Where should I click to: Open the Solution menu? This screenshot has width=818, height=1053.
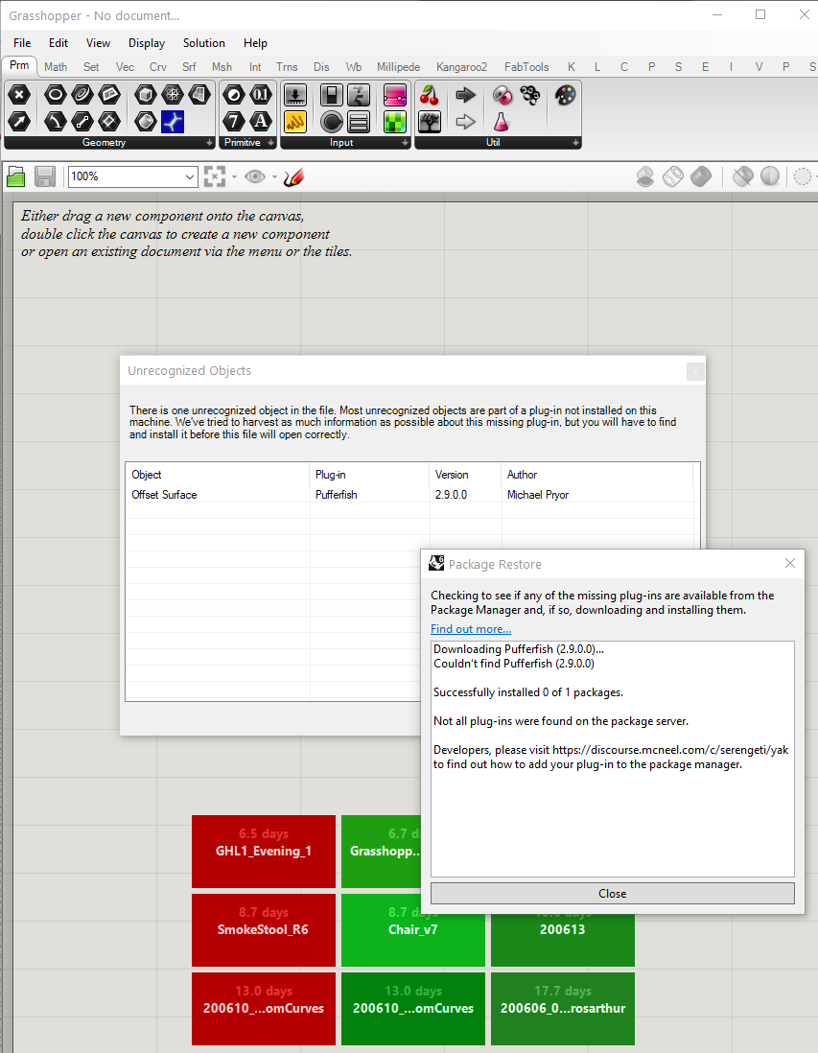pos(204,43)
